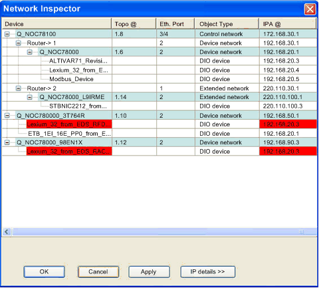Select the red Lexium_32_from_EDS_RFD... item
Viewport: 319px width, 288px height.
point(69,124)
